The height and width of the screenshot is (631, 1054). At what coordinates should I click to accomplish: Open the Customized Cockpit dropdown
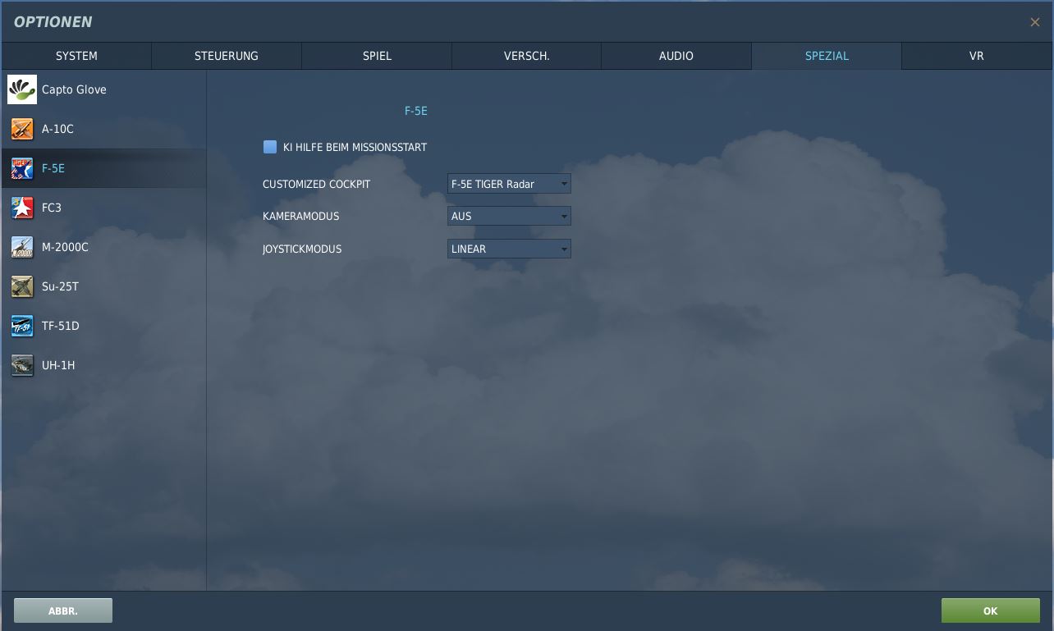pyautogui.click(x=509, y=184)
